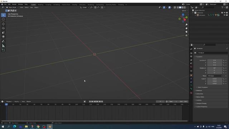Switch to the Sculpting workspace tab
This screenshot has width=229, height=129.
(x=48, y=5)
